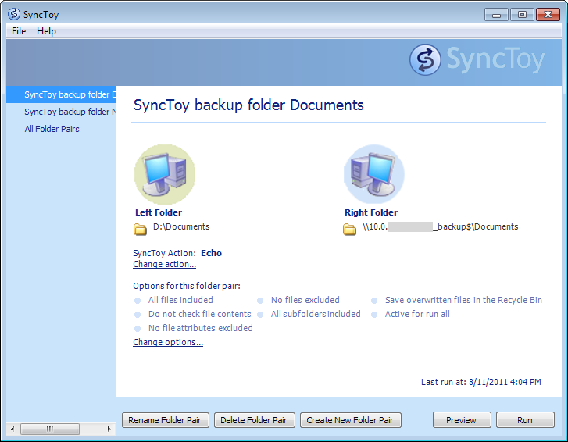Click the 'Active for run all' text
Screen dimensions: 568x442
417,314
